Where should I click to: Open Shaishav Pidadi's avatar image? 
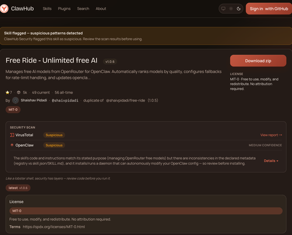(x=16, y=100)
